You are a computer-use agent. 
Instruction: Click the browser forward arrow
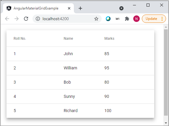tap(17, 19)
